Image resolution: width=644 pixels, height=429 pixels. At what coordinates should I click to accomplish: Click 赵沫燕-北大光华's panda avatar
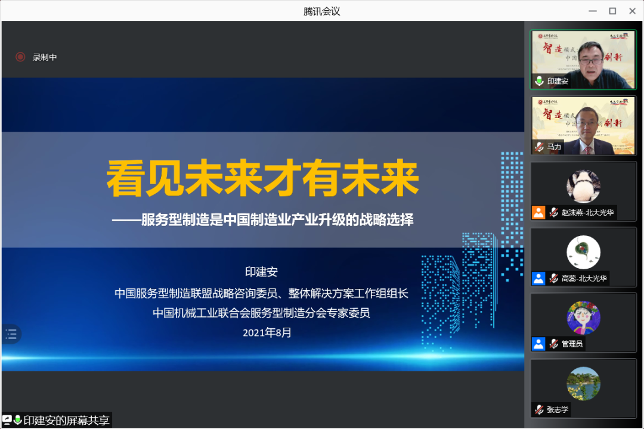[583, 185]
